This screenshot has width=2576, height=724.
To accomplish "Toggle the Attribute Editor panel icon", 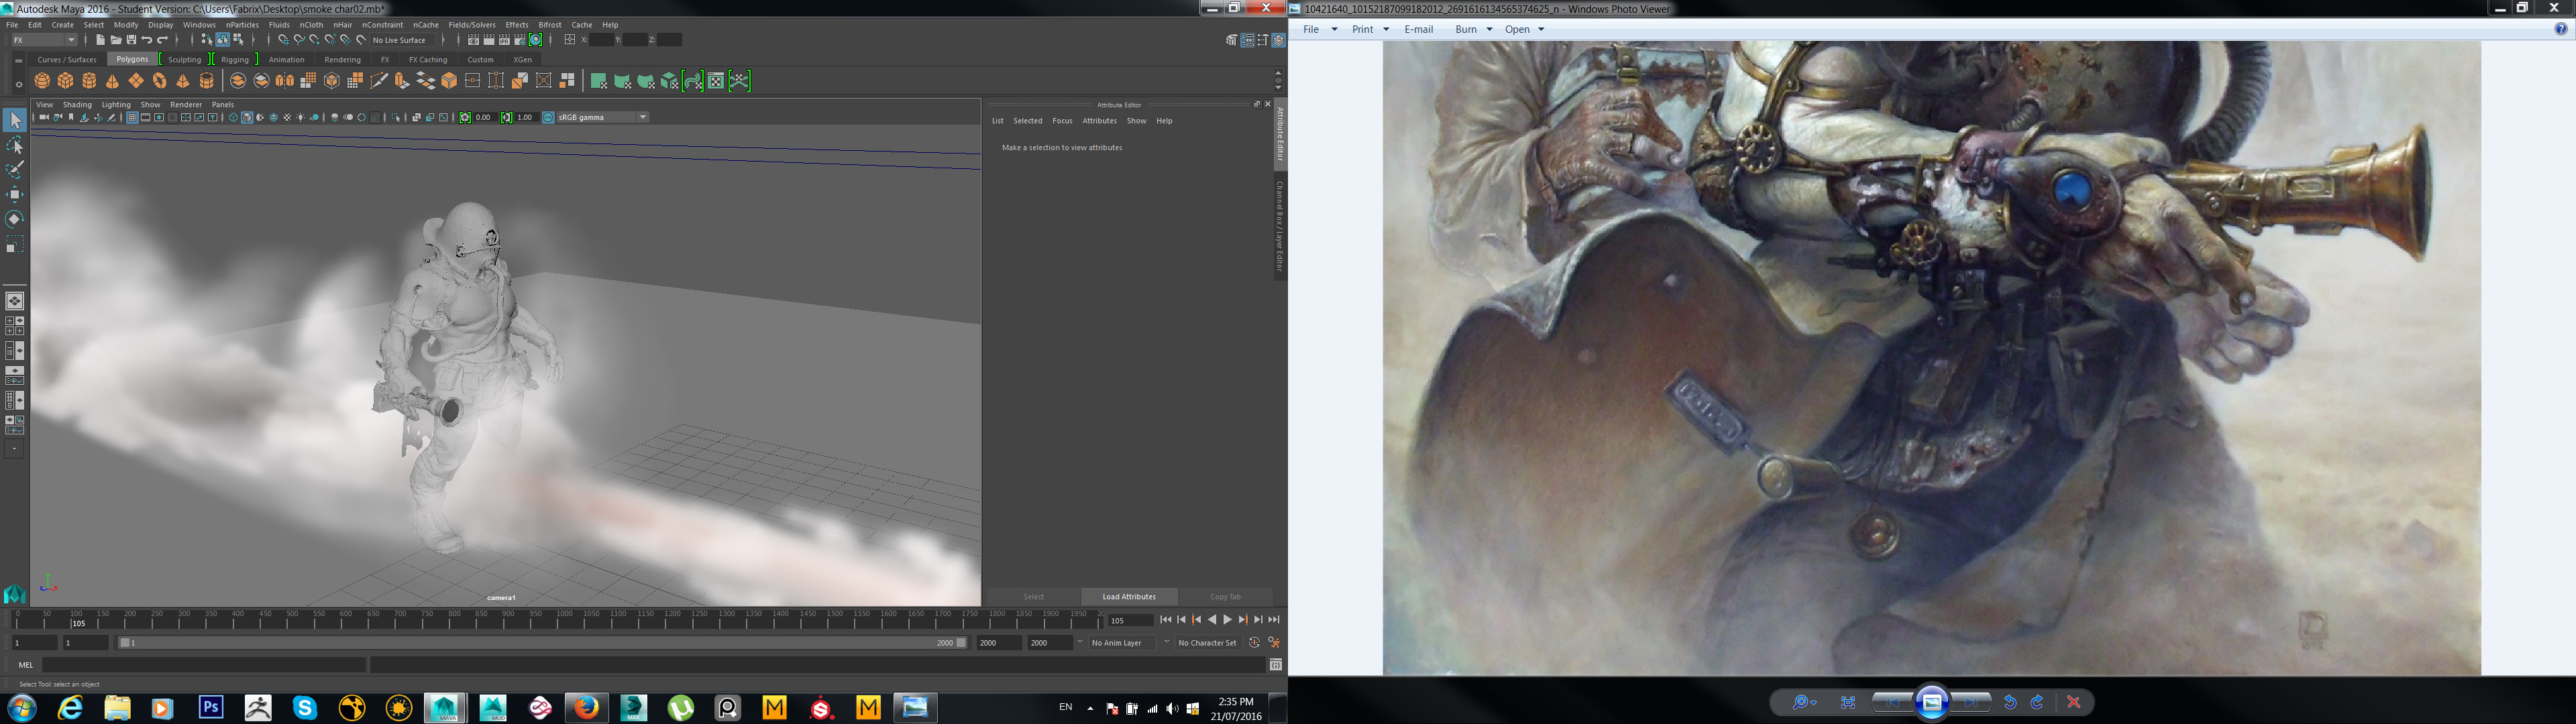I will [1248, 40].
